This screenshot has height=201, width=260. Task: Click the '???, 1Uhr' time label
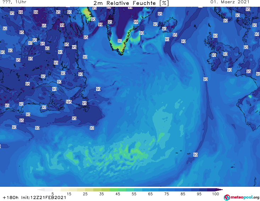[14, 2]
